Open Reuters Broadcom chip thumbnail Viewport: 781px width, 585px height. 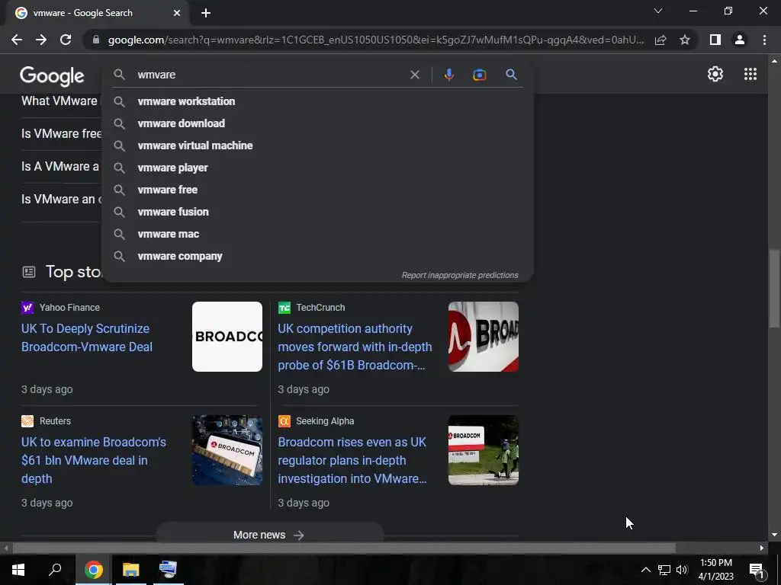tap(227, 450)
